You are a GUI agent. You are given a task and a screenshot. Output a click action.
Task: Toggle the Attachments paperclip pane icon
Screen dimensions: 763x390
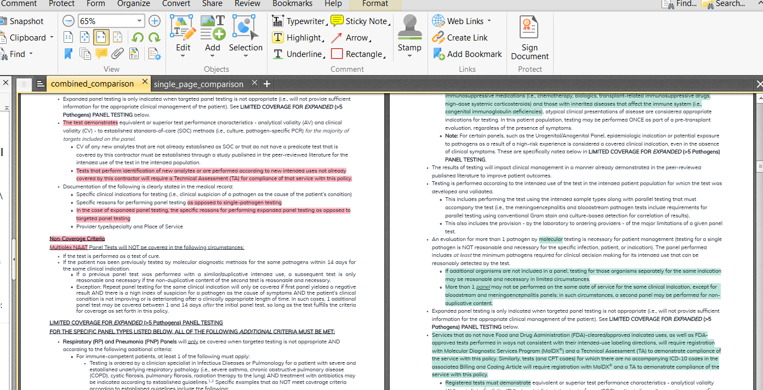click(117, 54)
